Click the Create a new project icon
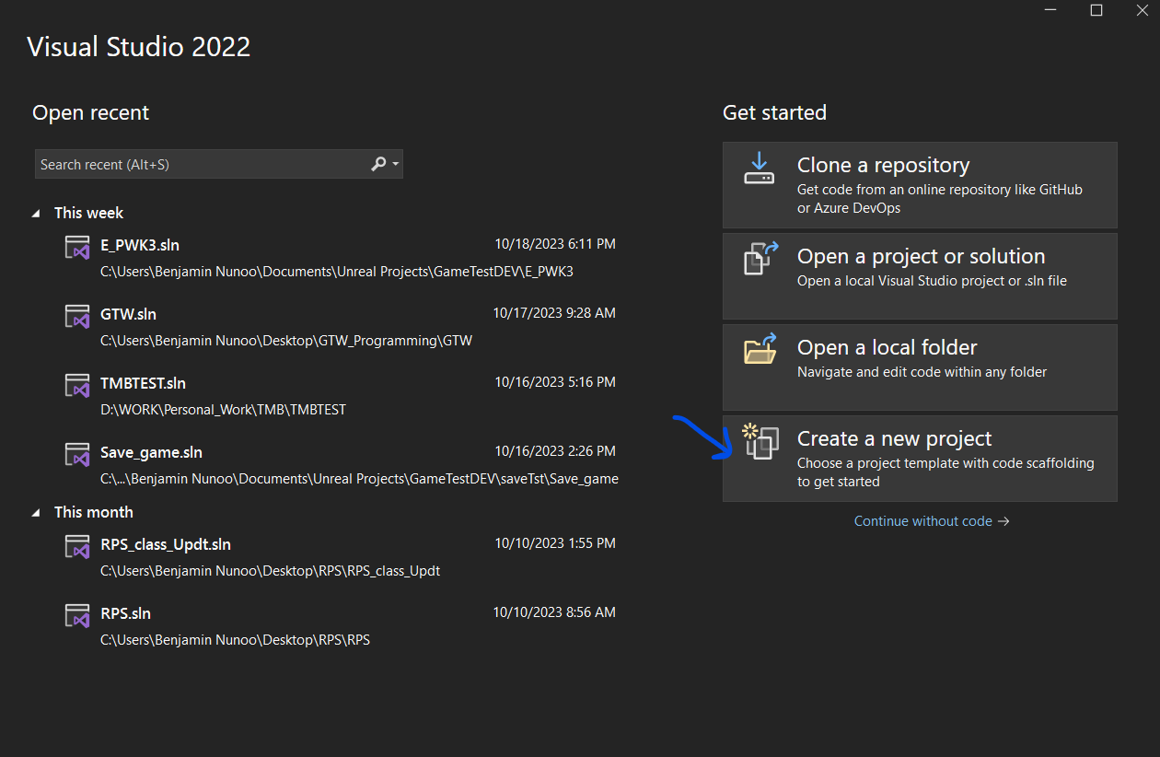Image resolution: width=1160 pixels, height=757 pixels. (760, 441)
